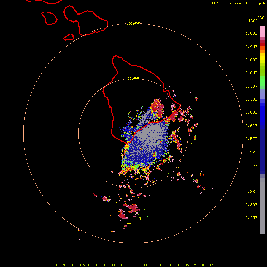Click the 0.840 legend value
This screenshot has height=267, width=267.
point(251,73)
